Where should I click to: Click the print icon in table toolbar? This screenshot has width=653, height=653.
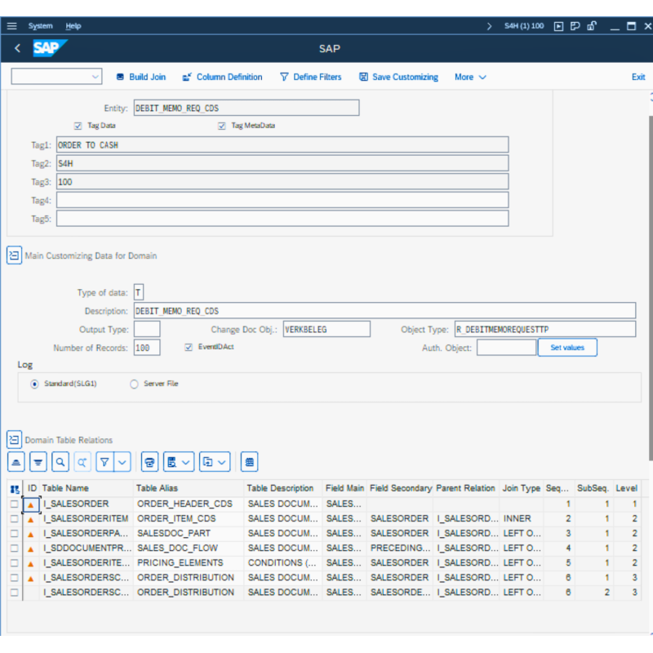pos(149,462)
